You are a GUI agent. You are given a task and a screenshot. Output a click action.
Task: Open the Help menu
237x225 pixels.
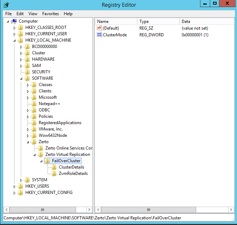tap(68, 14)
